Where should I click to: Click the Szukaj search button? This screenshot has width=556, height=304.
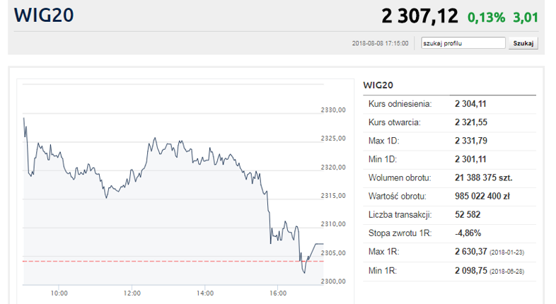click(x=523, y=43)
